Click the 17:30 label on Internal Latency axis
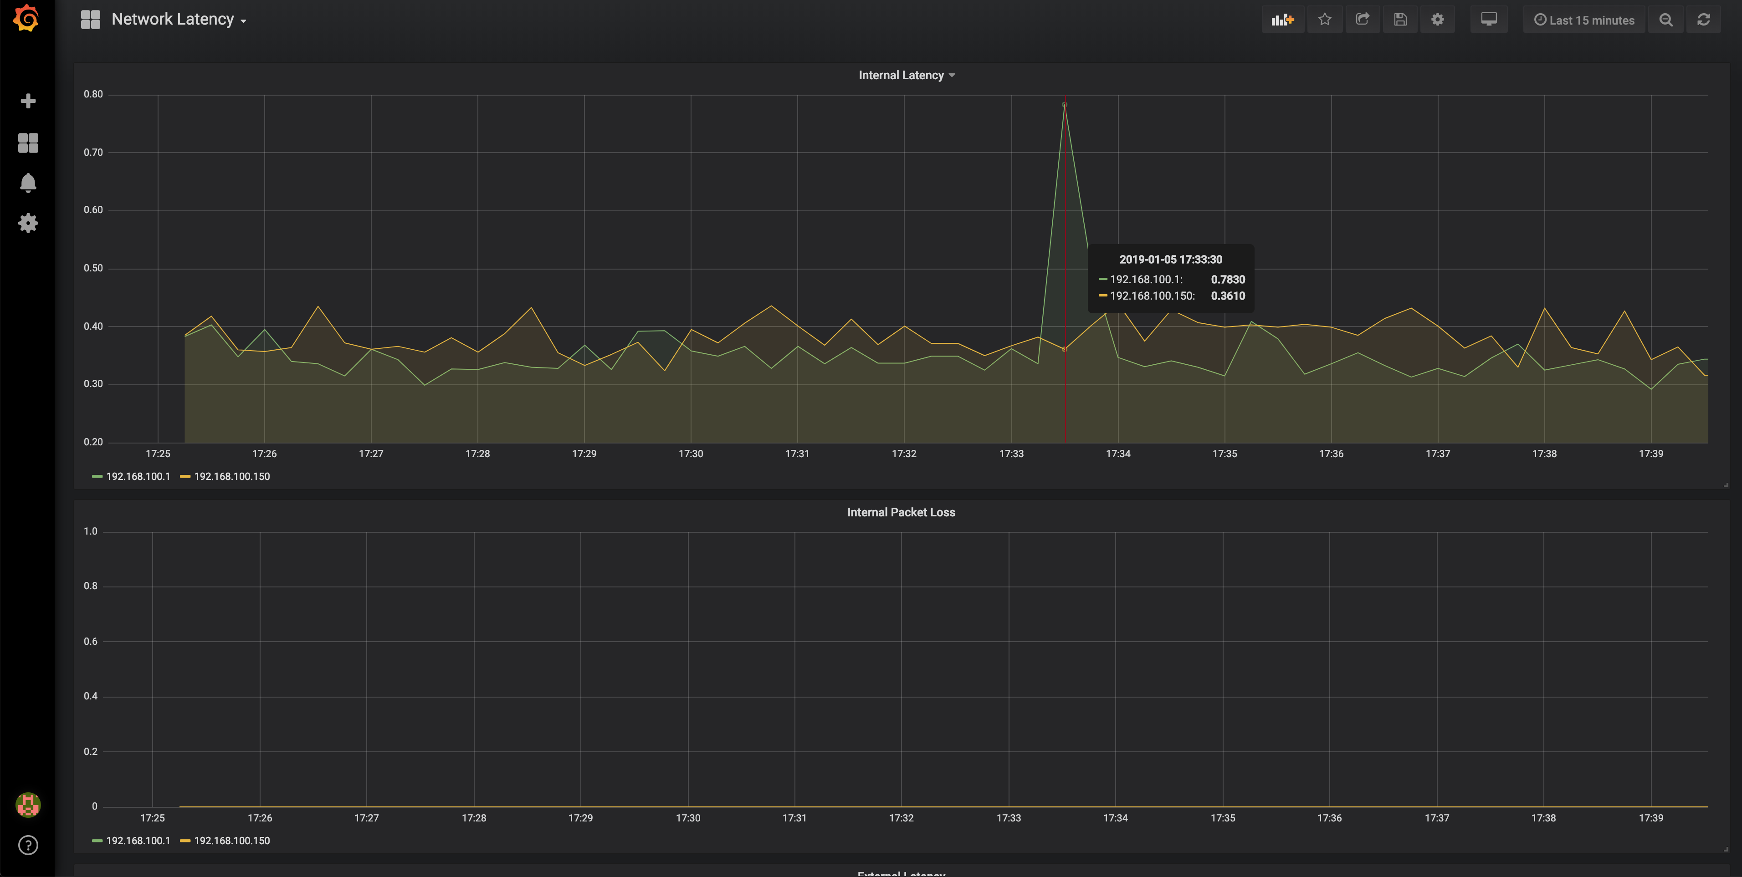This screenshot has width=1742, height=877. click(x=691, y=454)
